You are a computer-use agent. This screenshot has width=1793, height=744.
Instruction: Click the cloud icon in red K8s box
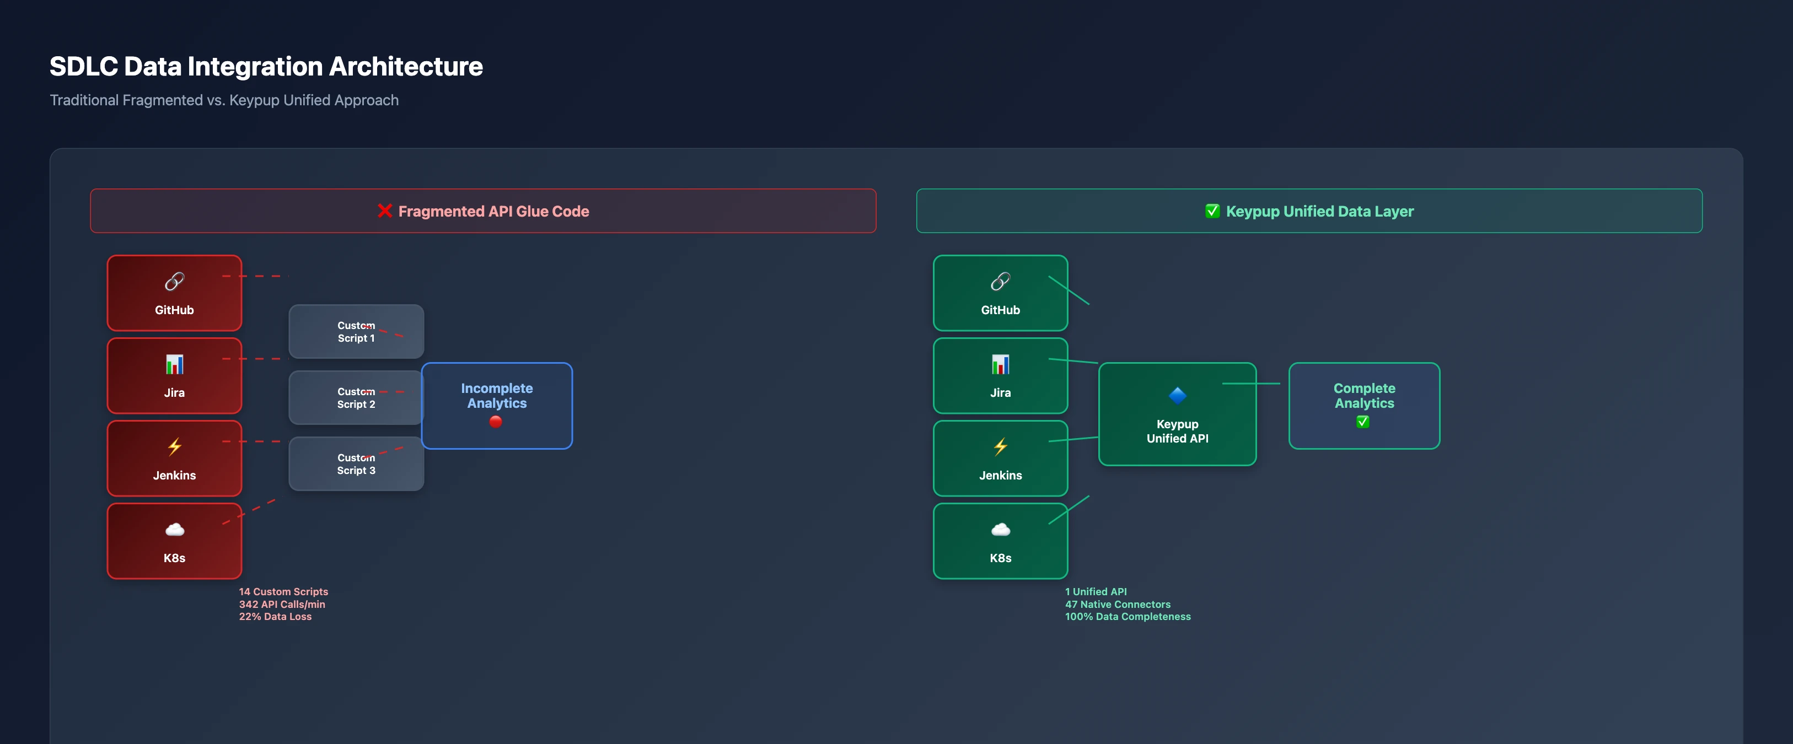pyautogui.click(x=174, y=530)
